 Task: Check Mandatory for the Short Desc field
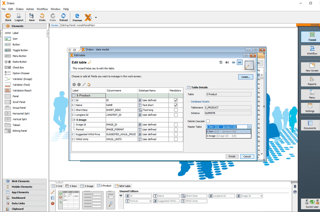[x=175, y=110]
